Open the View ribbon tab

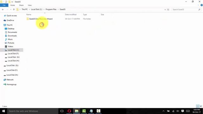pyautogui.click(x=29, y=5)
